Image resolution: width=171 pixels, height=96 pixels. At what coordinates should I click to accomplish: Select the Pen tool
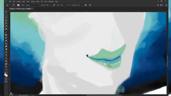[x=6, y=52]
